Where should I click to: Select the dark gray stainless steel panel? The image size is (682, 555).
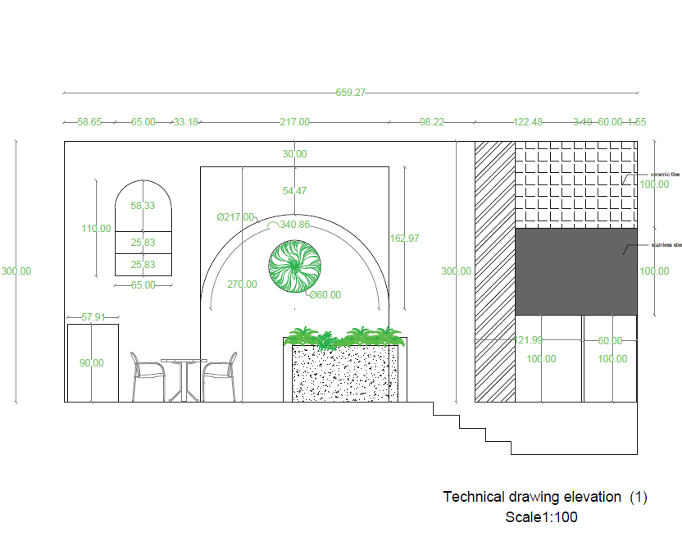click(x=575, y=271)
